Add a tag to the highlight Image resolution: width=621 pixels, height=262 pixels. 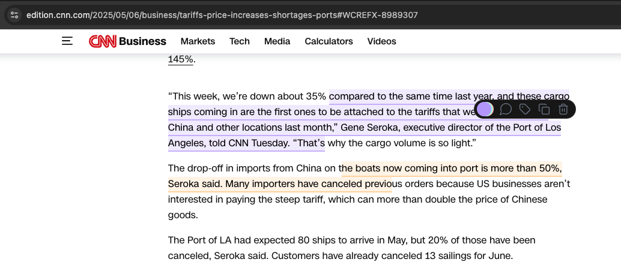click(x=525, y=109)
